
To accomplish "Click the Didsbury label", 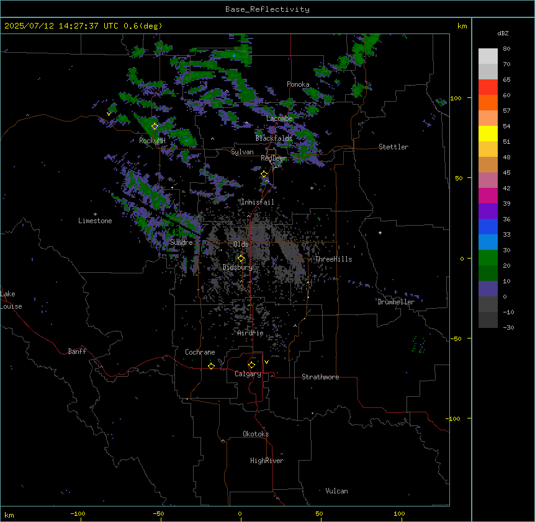I will click(x=238, y=267).
